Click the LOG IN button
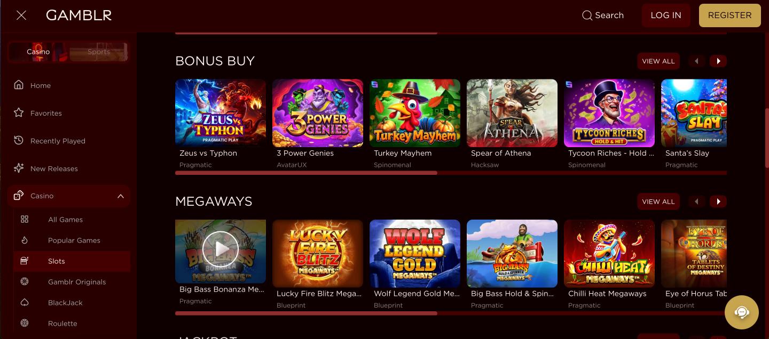The image size is (769, 339). click(666, 15)
